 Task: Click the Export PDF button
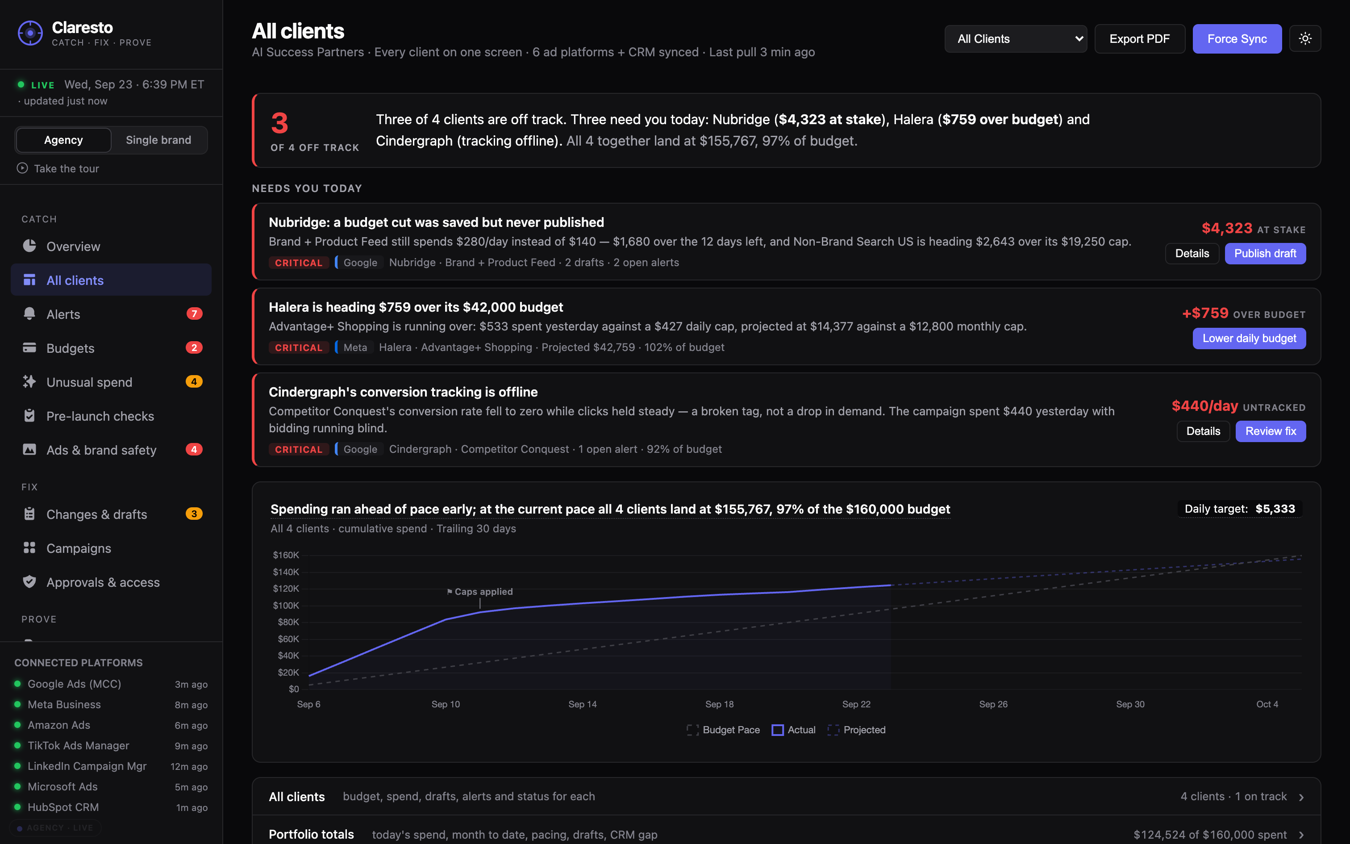click(x=1139, y=38)
